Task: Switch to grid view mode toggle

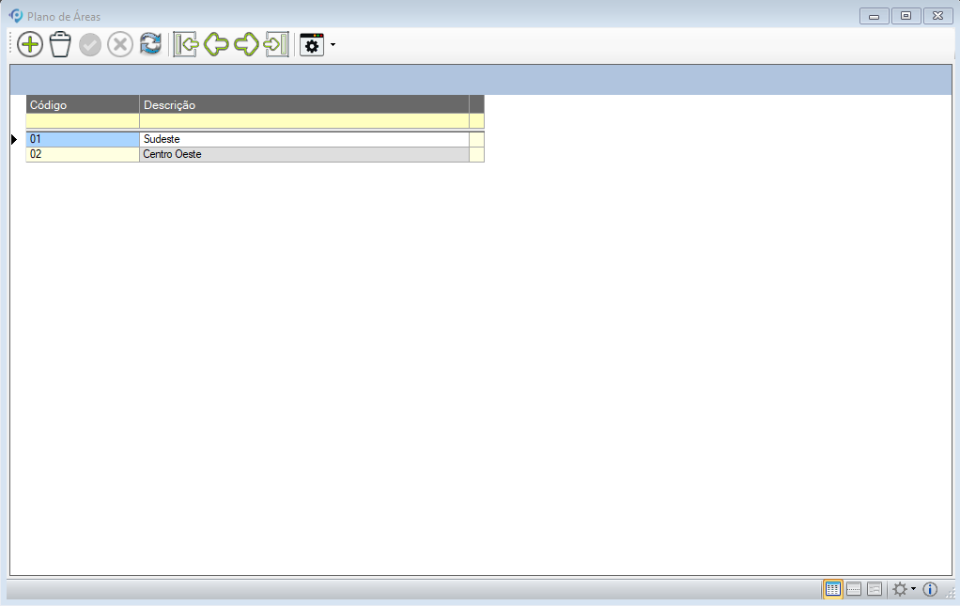Action: (x=832, y=589)
